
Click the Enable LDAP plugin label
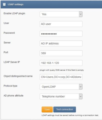click(14, 13)
